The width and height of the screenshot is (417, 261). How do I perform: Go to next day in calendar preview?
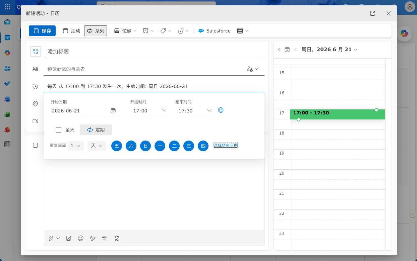click(x=295, y=50)
